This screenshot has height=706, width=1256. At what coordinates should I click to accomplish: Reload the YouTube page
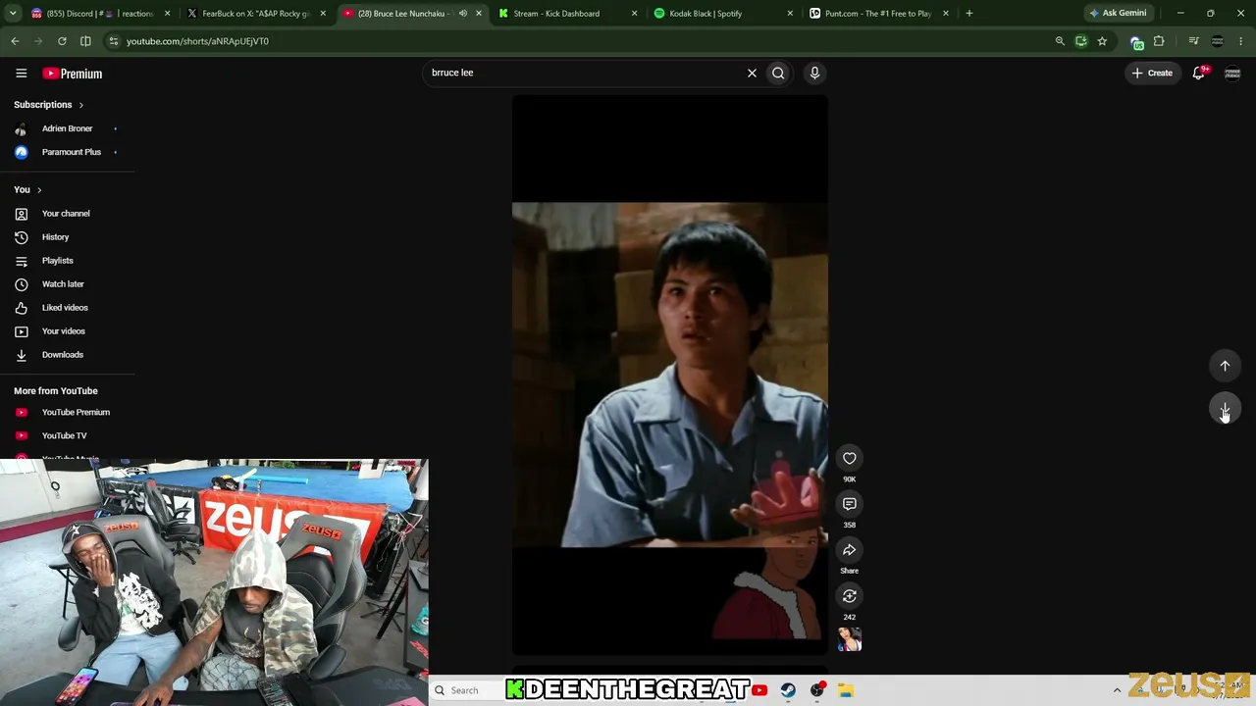62,41
